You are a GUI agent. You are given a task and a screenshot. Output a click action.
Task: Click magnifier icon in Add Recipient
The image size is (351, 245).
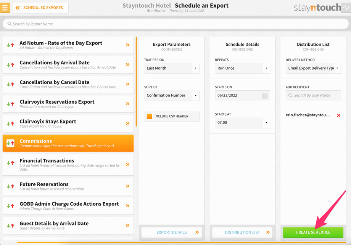click(x=290, y=95)
